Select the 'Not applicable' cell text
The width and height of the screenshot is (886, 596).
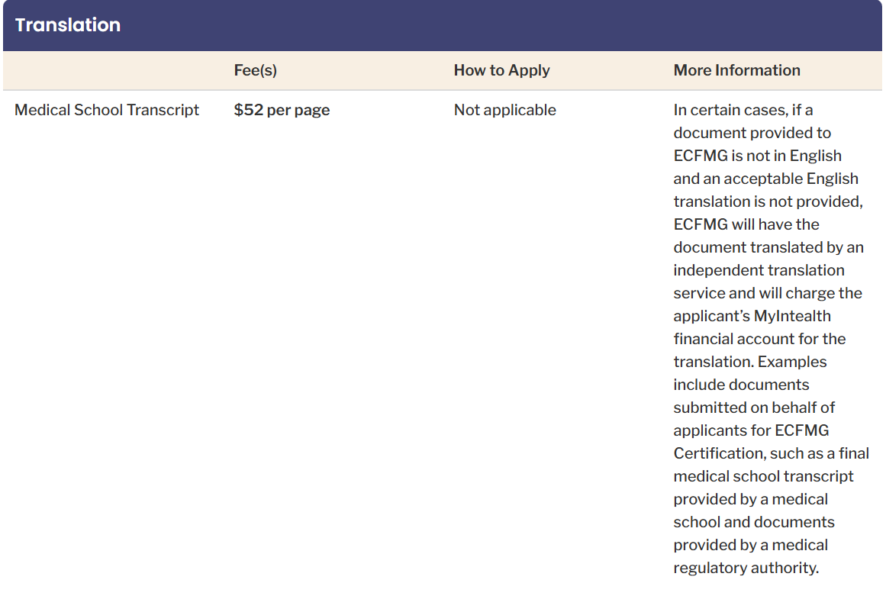(504, 110)
